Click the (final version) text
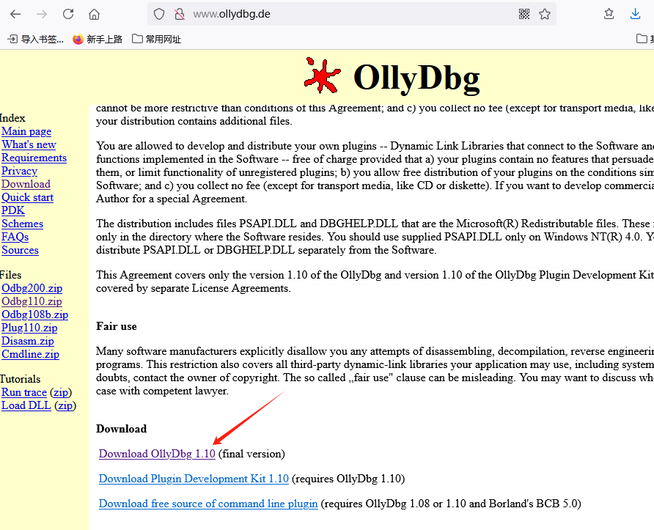This screenshot has width=654, height=530. point(251,454)
